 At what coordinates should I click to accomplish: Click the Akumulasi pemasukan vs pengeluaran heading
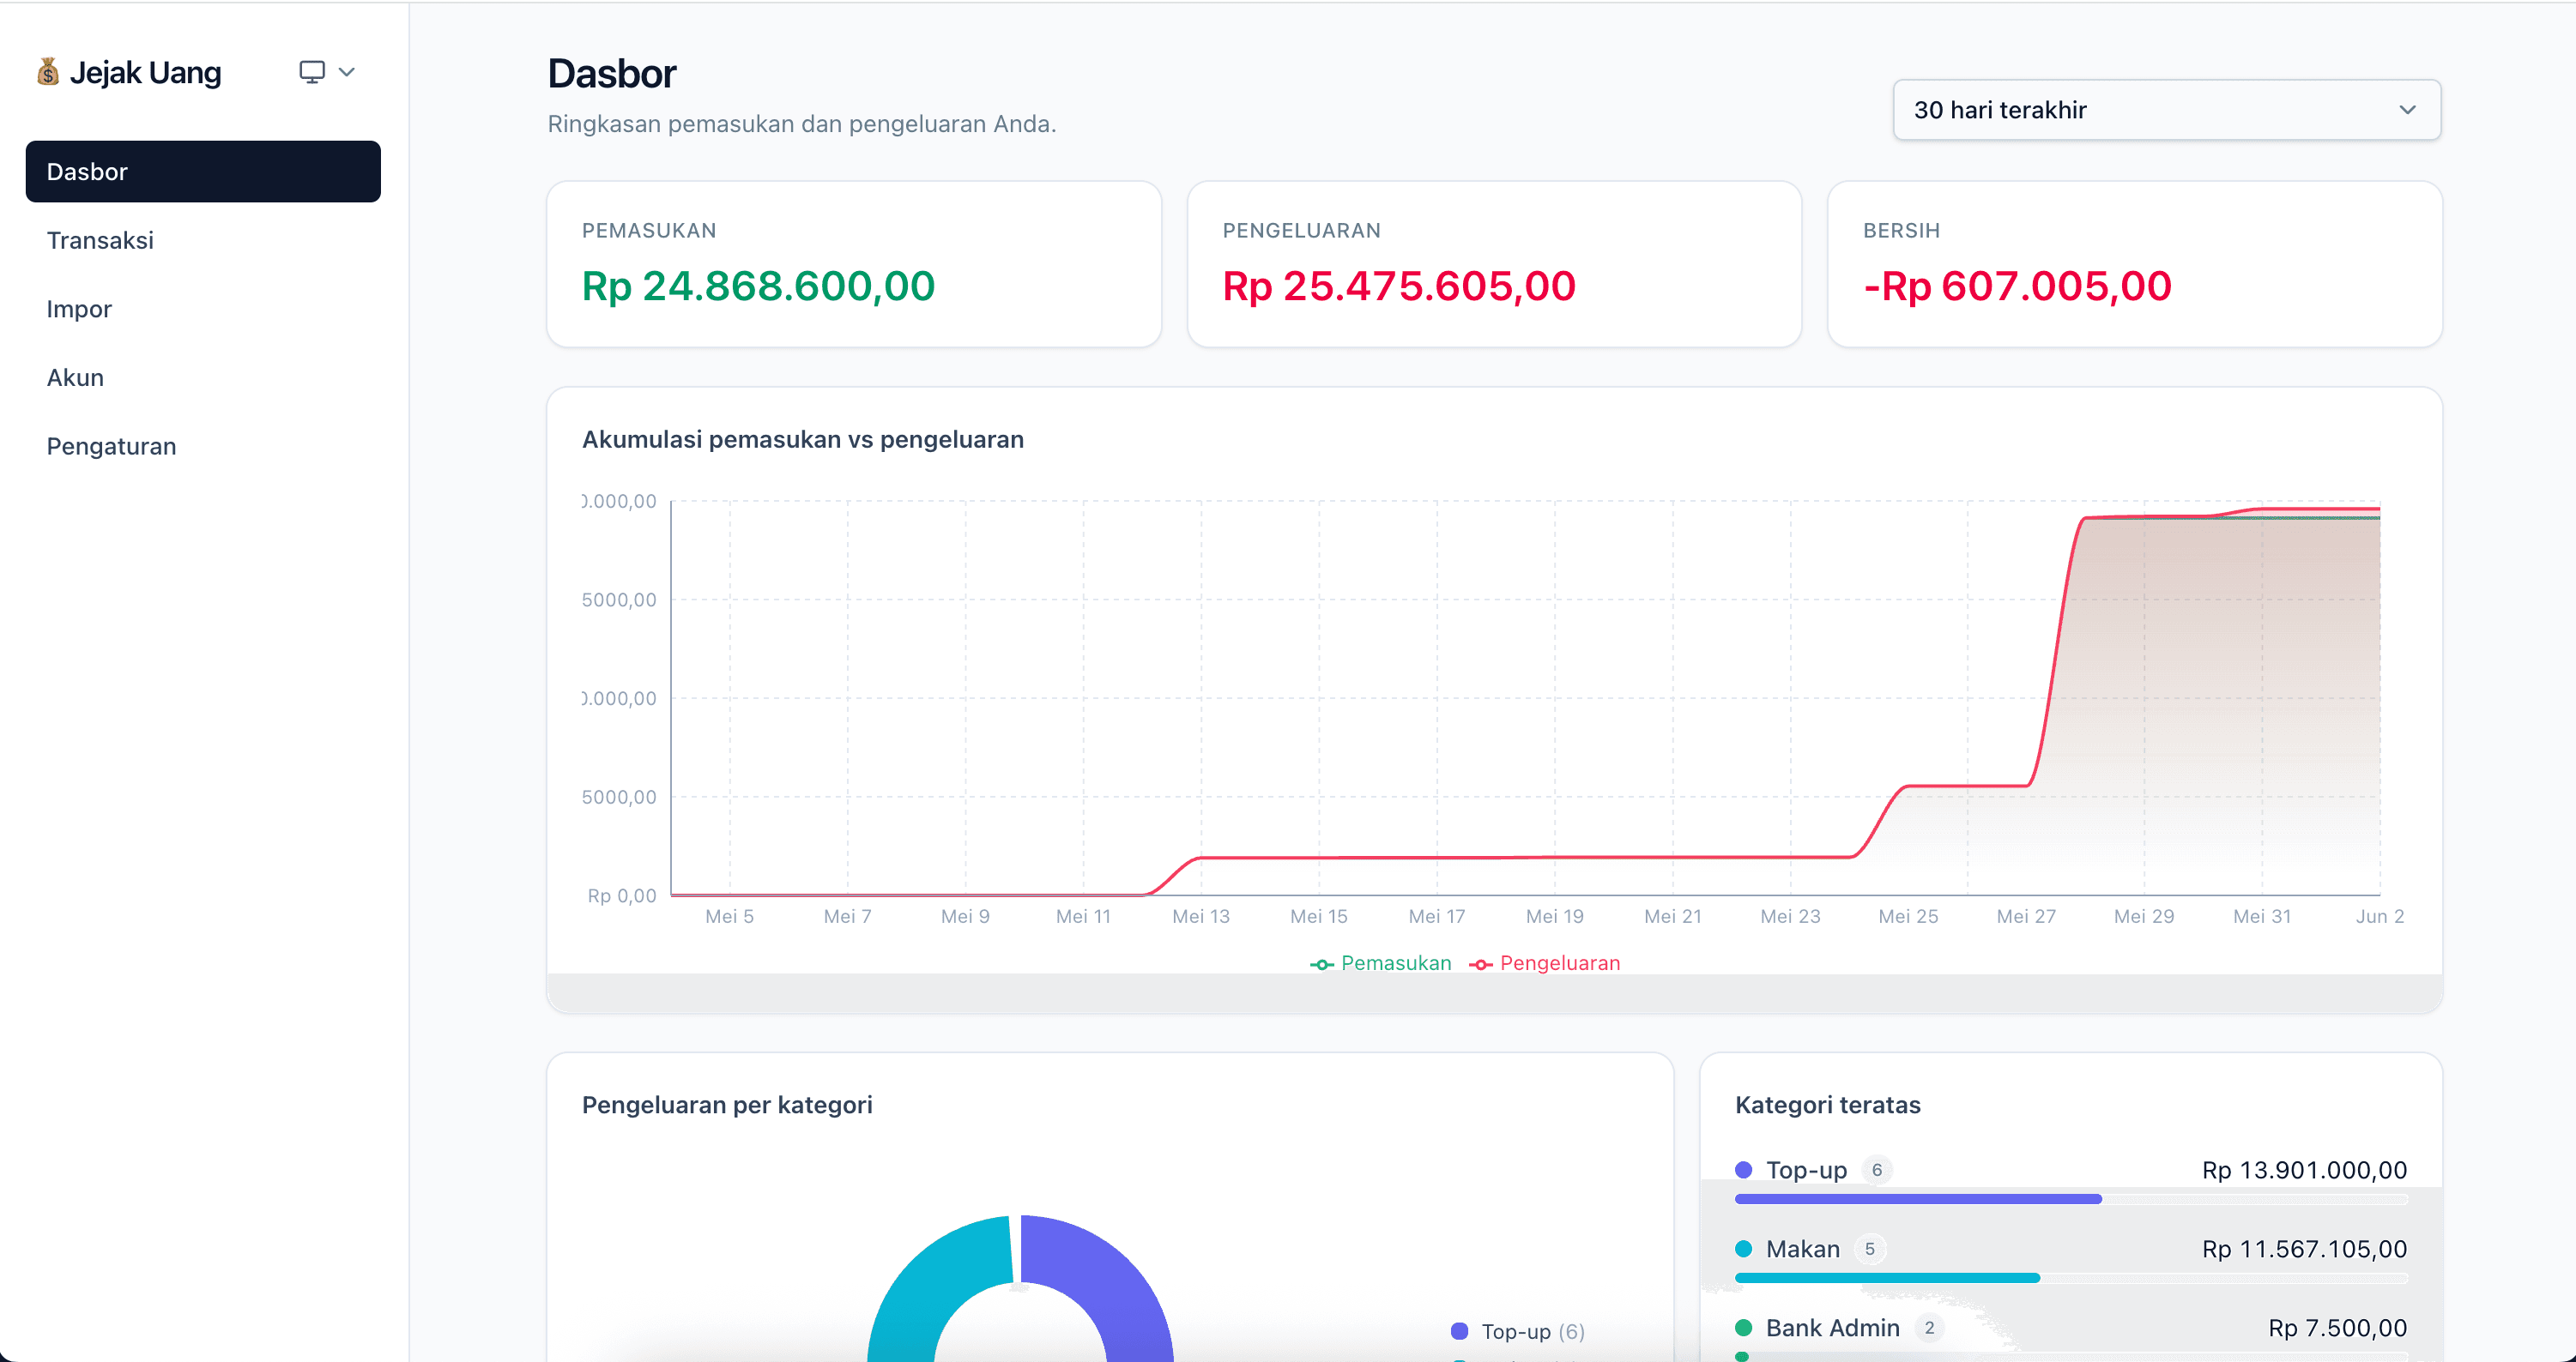point(803,440)
